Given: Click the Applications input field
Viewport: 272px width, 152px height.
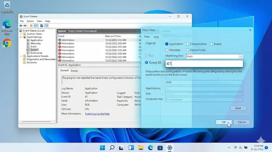Looking at the screenshot, I should click(x=204, y=89).
